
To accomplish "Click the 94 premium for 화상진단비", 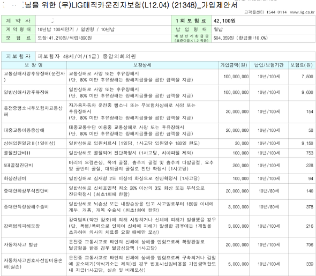I will click(x=311, y=178).
